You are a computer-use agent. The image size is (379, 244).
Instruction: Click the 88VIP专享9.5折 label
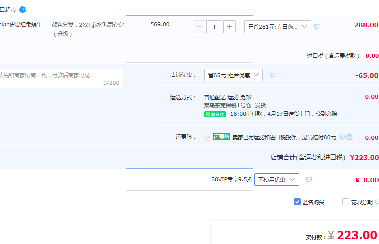pyautogui.click(x=232, y=179)
